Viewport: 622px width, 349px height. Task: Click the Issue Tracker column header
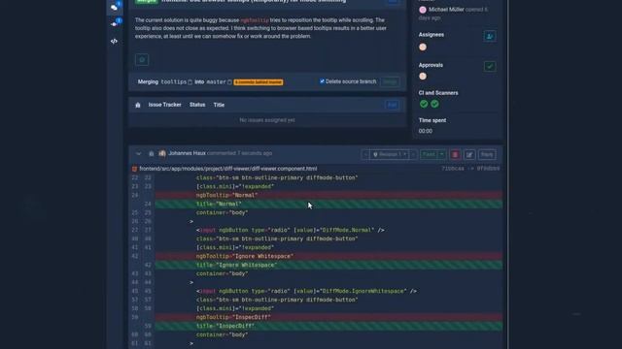coord(164,105)
